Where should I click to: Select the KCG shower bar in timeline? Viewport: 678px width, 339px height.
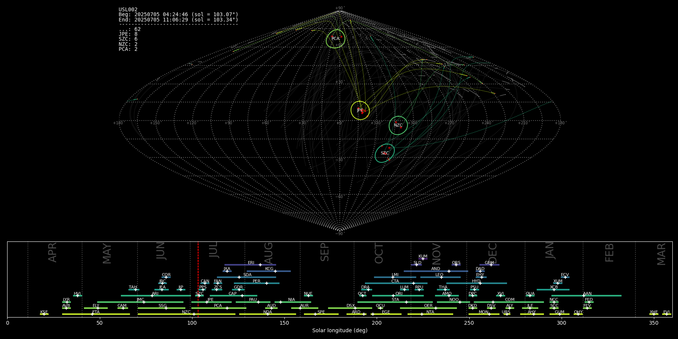point(269,271)
